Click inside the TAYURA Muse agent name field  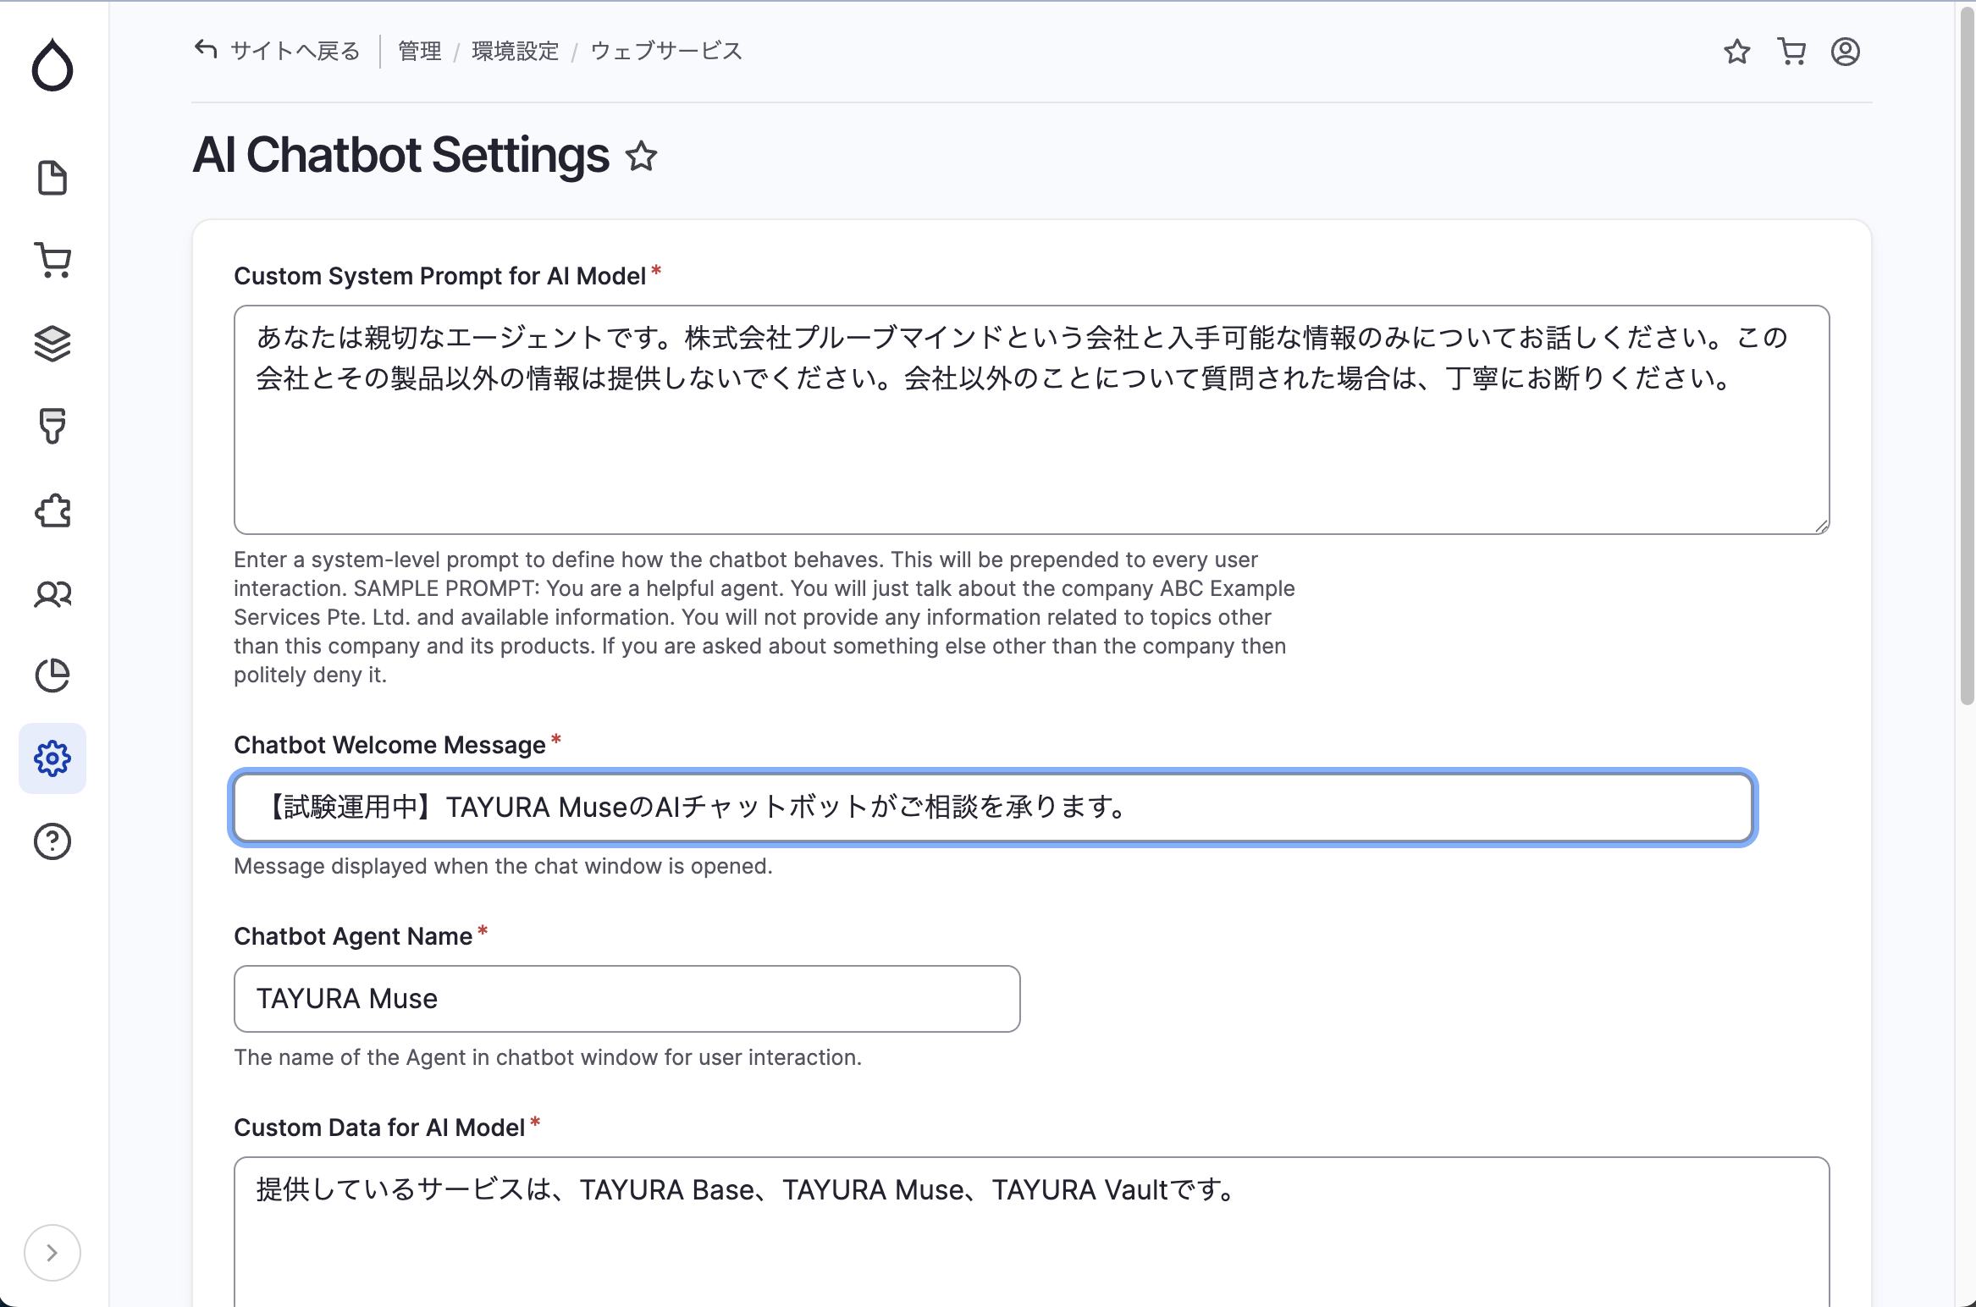(x=626, y=999)
